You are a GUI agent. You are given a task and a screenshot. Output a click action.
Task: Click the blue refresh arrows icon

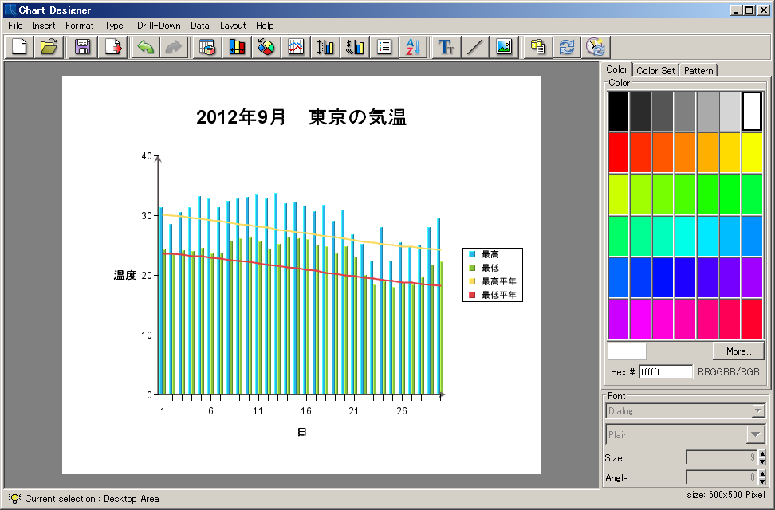point(566,47)
